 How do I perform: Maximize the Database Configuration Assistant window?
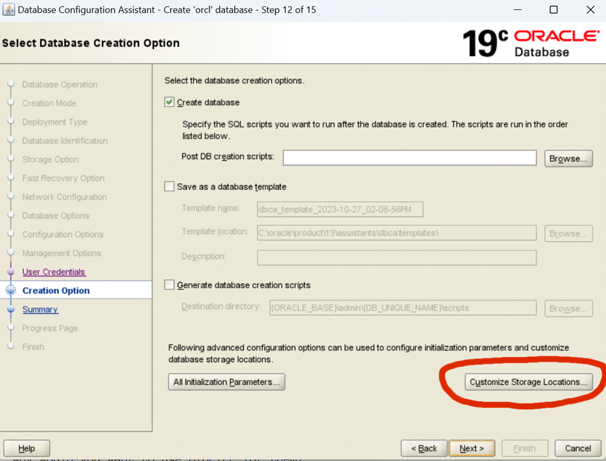pyautogui.click(x=553, y=10)
